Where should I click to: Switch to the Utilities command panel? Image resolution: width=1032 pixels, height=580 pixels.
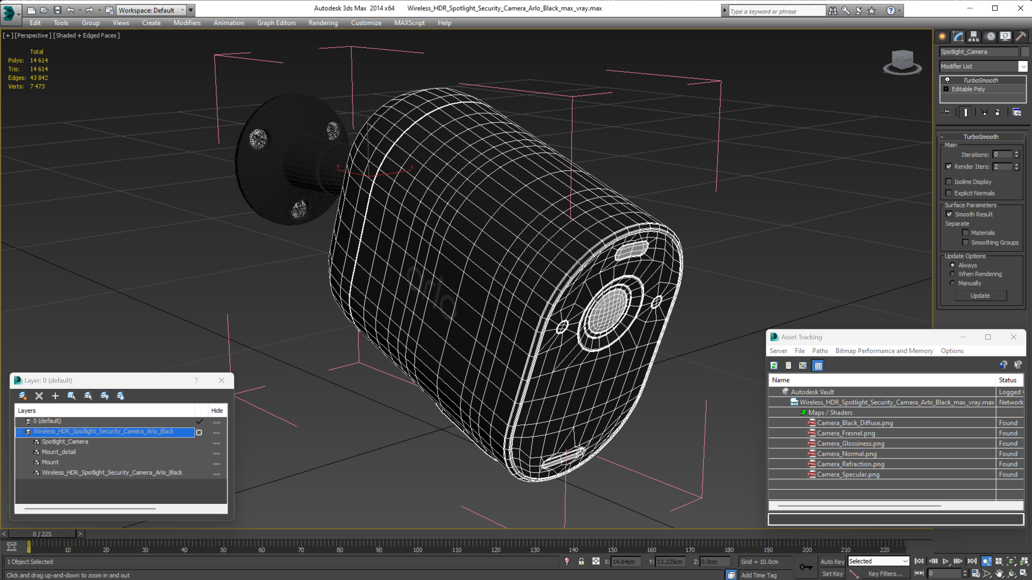coord(1021,37)
